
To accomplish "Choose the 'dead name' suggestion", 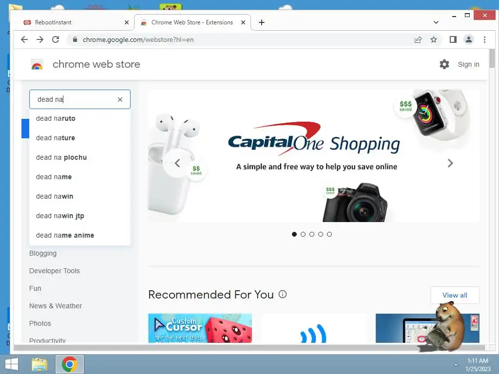I will 79,177.
